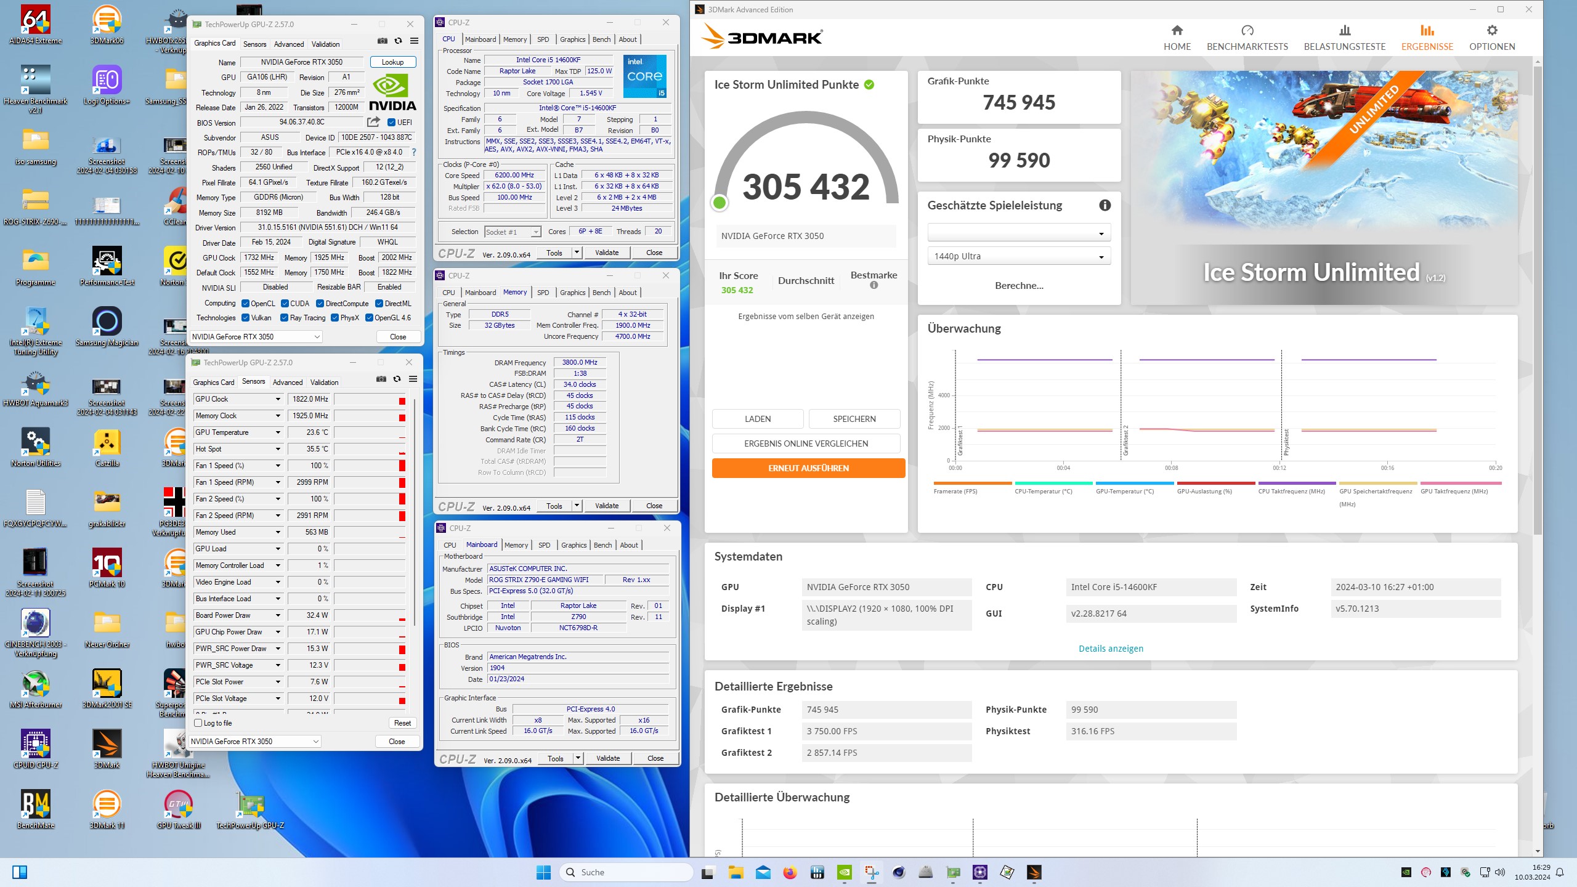Open Heaven Benchmark desktop icon
The height and width of the screenshot is (887, 1577).
(36, 89)
